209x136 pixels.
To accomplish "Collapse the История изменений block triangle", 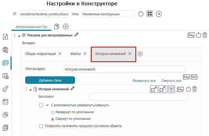I will [30, 89].
